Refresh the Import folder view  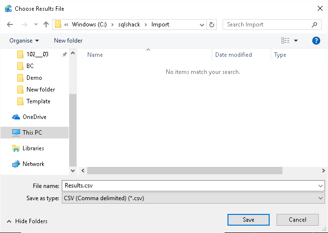coord(212,24)
